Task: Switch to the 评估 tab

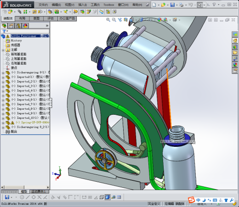Action: (51, 18)
